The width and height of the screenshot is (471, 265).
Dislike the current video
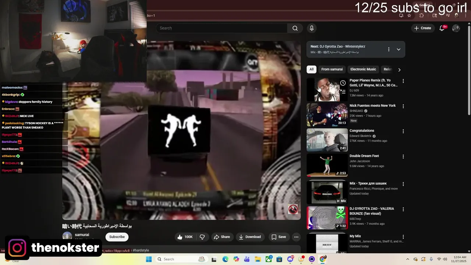click(202, 237)
